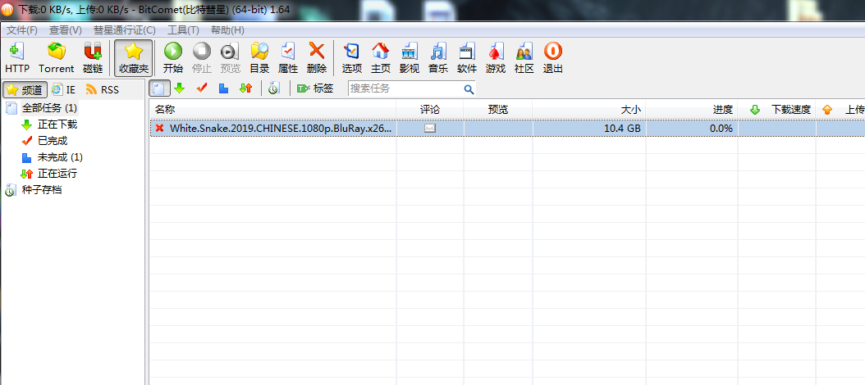This screenshot has height=385, width=865.
Task: Filter all tasks with page icon
Action: [x=159, y=88]
